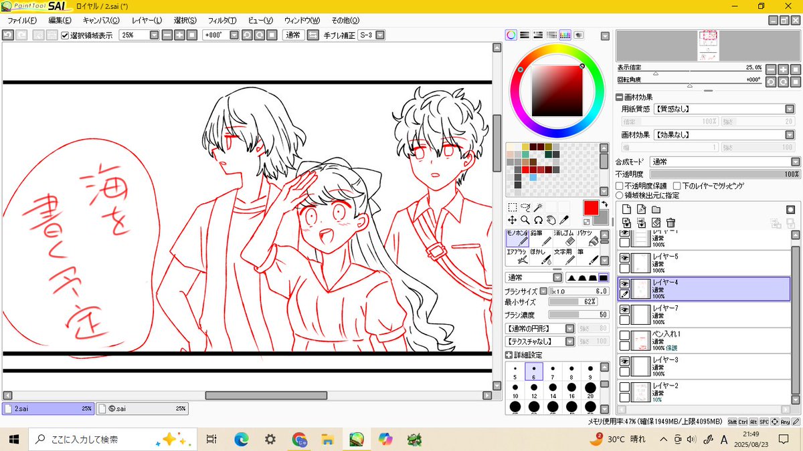Click the 通常 button in top toolbar

click(x=292, y=35)
